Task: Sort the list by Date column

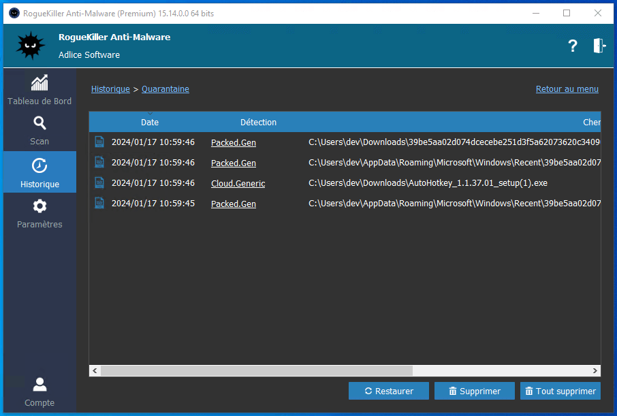Action: [150, 123]
